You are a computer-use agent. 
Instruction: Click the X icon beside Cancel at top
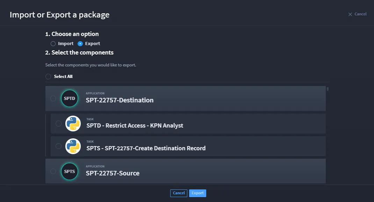point(350,14)
